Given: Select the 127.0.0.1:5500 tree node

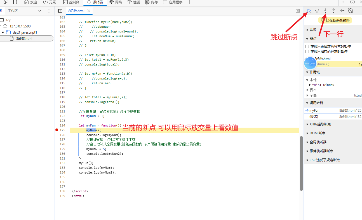Looking at the screenshot, I should tap(20, 26).
